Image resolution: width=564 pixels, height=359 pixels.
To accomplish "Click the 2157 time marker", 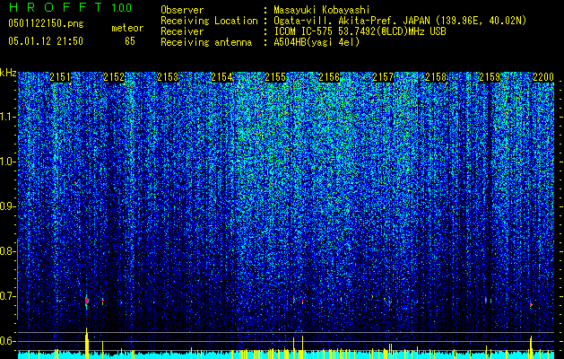I will pyautogui.click(x=383, y=77).
